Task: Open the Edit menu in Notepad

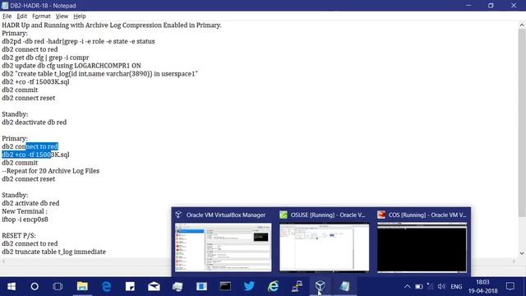Action: (22, 16)
